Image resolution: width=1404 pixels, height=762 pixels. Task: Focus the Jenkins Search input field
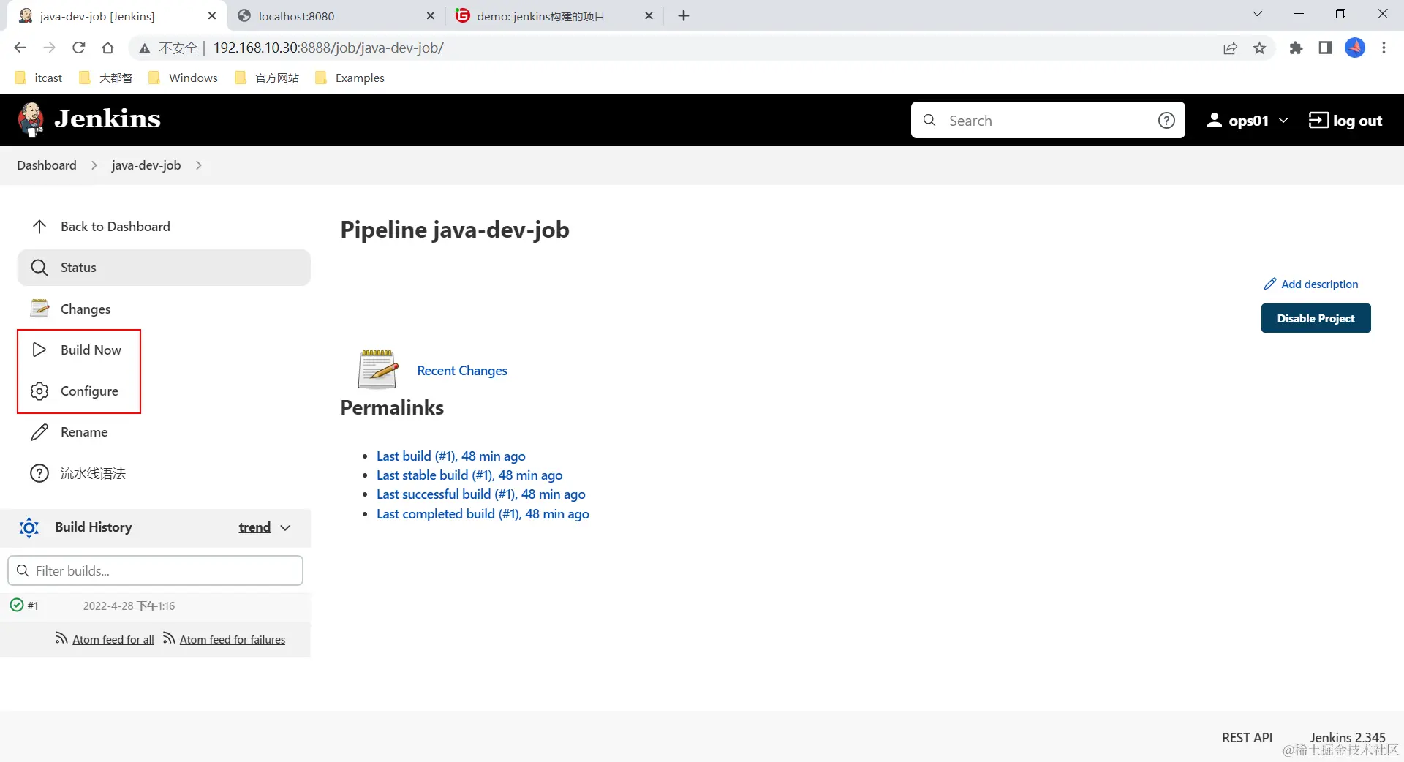coord(1047,121)
